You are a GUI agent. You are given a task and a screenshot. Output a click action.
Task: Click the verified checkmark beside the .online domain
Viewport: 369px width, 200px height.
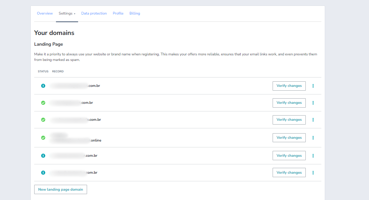[x=43, y=137]
